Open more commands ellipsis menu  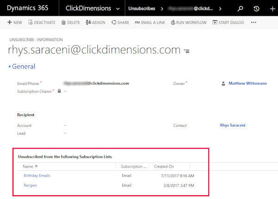253,22
